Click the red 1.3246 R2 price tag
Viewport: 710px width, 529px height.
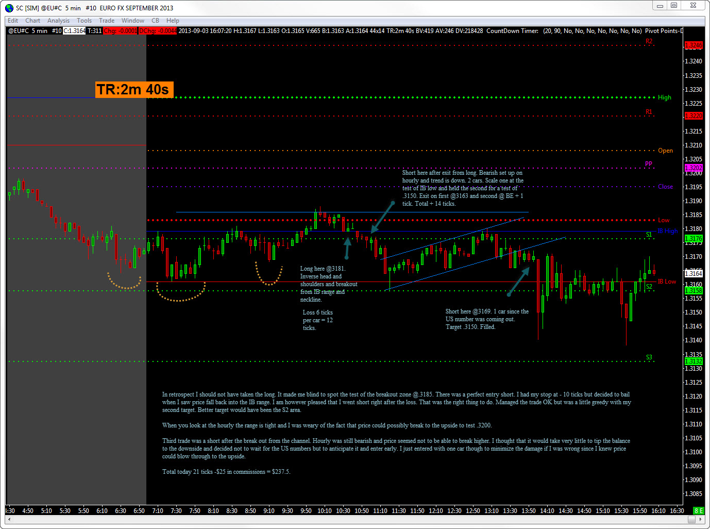click(x=694, y=45)
